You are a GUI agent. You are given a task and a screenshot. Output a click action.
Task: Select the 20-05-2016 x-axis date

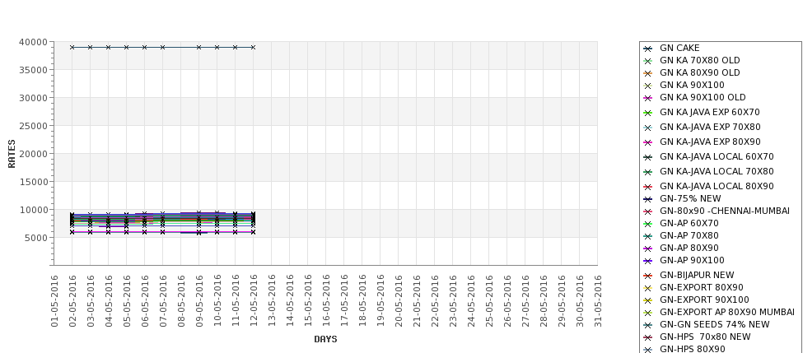(x=399, y=301)
